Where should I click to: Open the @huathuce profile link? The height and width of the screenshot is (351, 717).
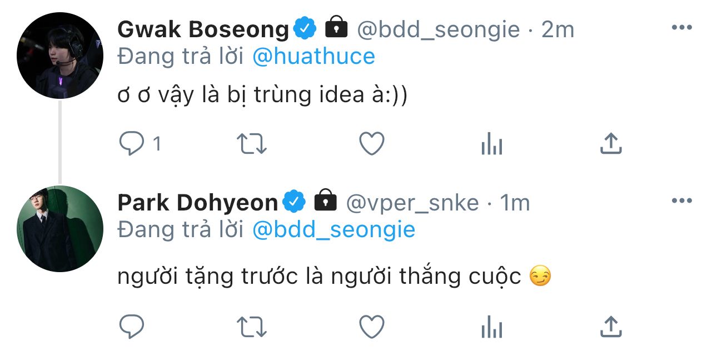point(313,56)
